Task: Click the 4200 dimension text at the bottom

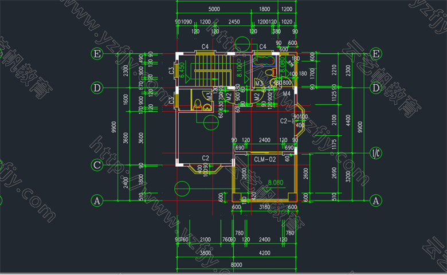Action: point(264,252)
